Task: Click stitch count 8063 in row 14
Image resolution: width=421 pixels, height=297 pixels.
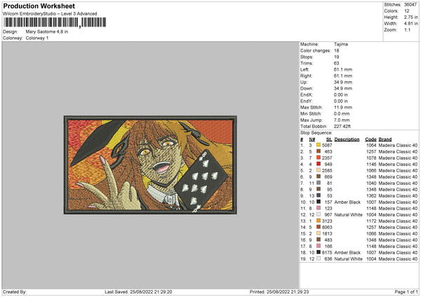Action: tap(327, 227)
